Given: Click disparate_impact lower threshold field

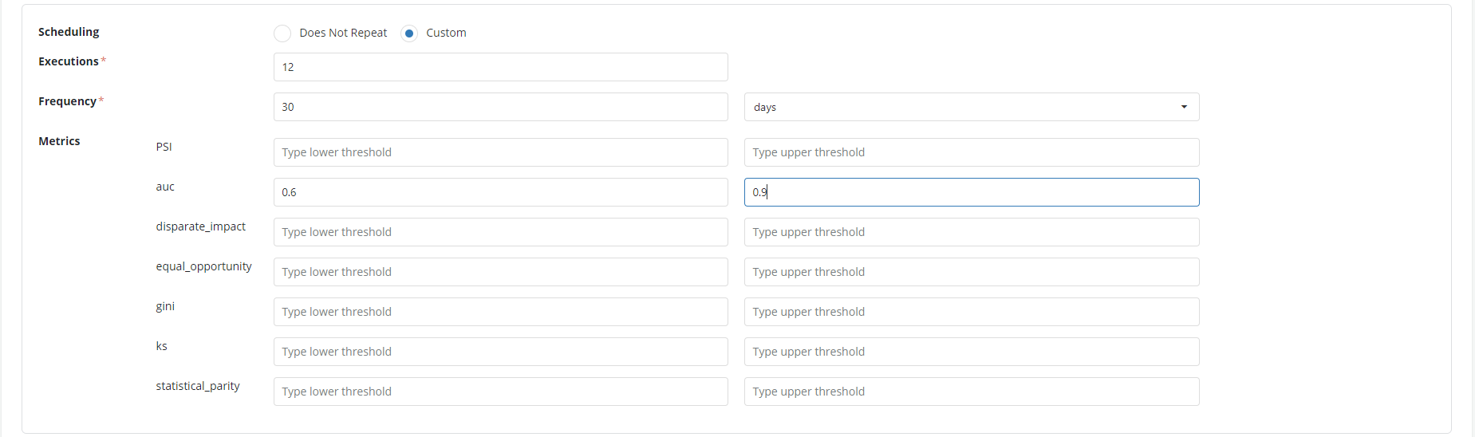Looking at the screenshot, I should (x=500, y=232).
